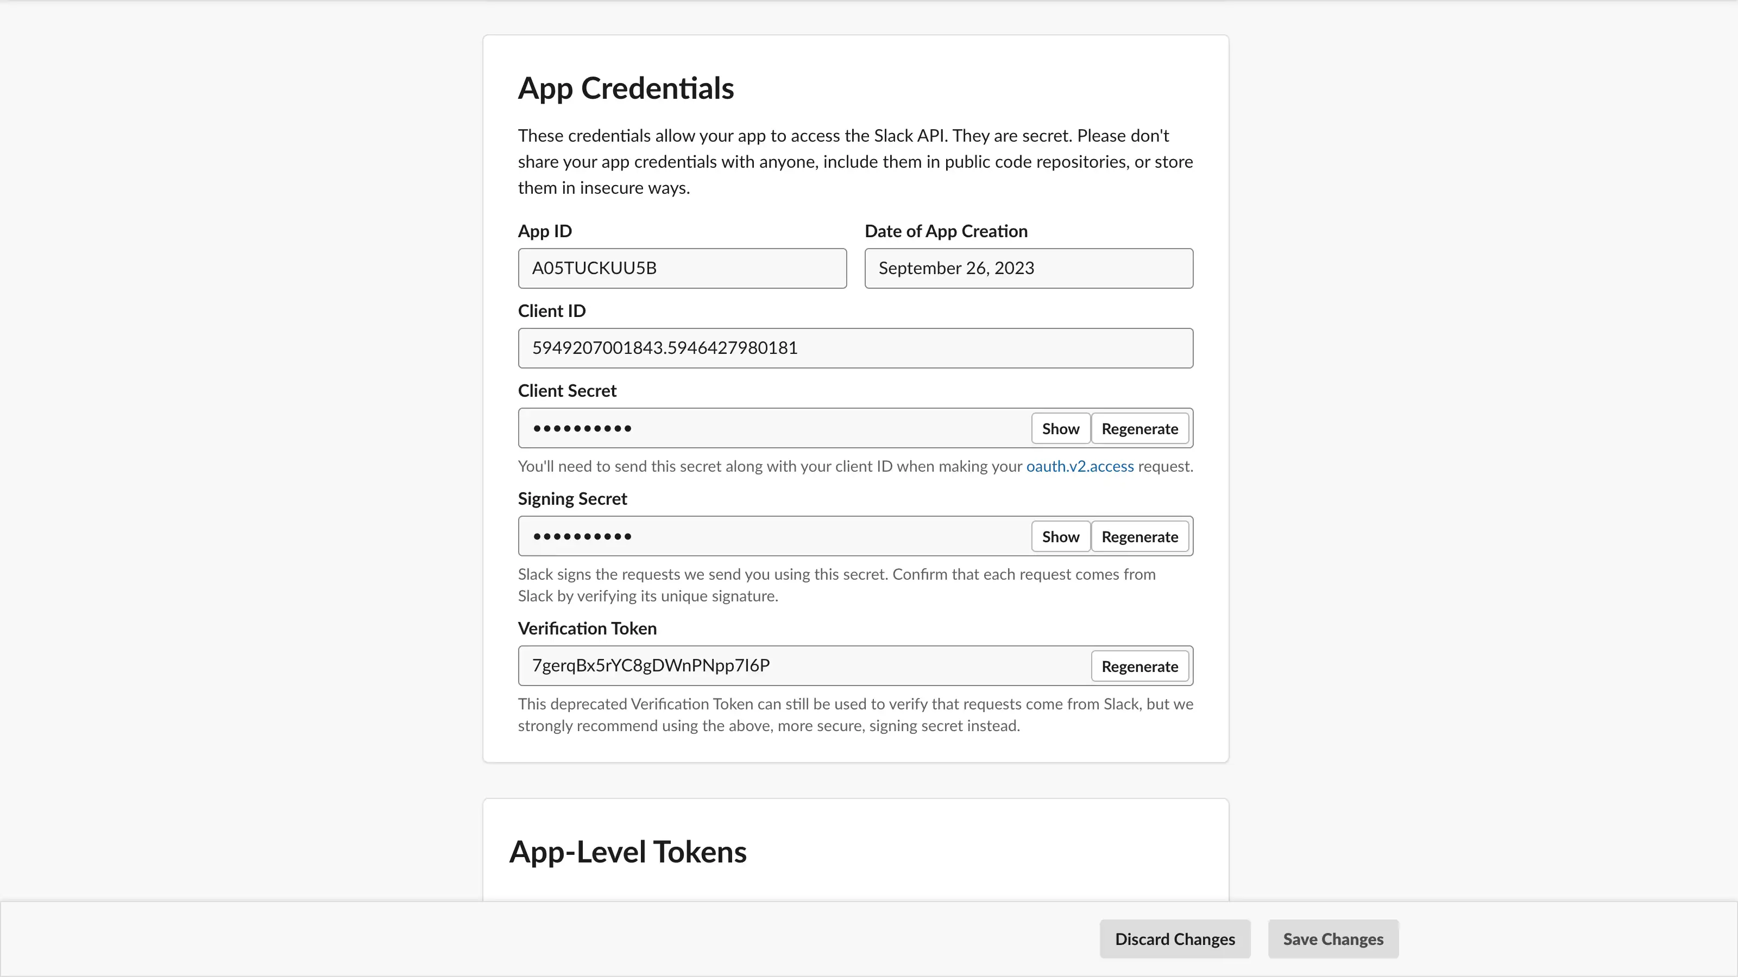Image resolution: width=1738 pixels, height=977 pixels.
Task: Click the Verification Token label
Action: 587,629
